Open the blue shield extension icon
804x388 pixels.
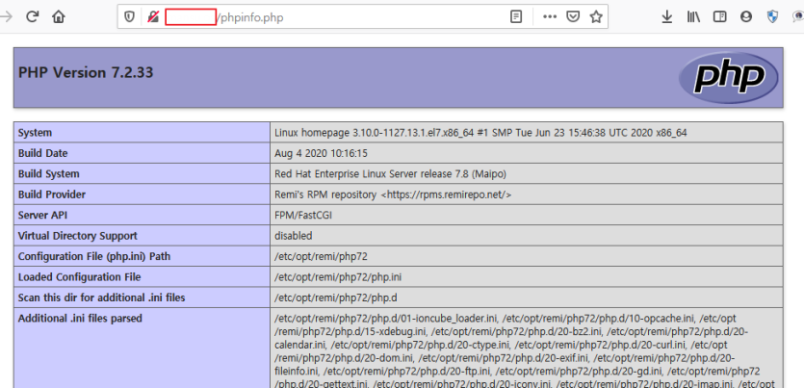(772, 17)
